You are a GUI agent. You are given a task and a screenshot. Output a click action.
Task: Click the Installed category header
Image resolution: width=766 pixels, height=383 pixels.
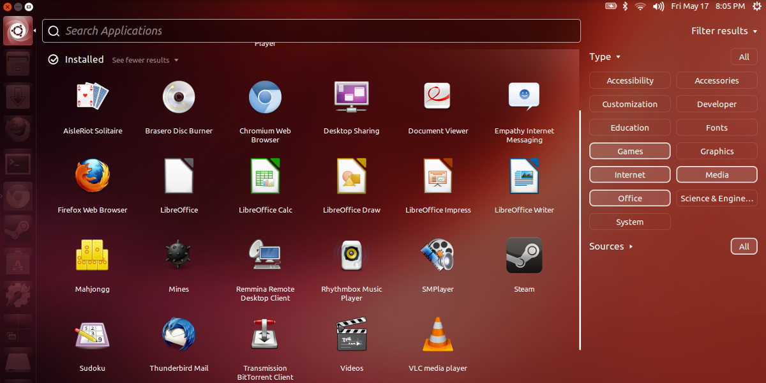[76, 59]
